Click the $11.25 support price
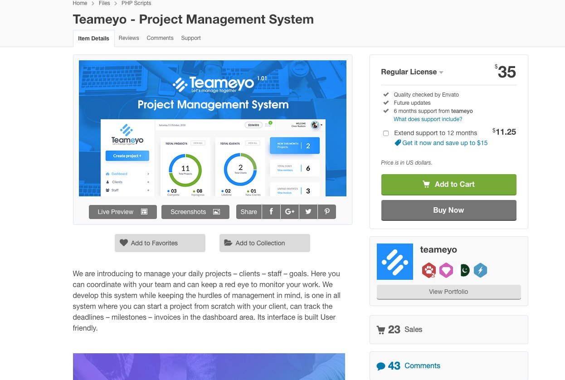565x380 pixels. [x=504, y=132]
